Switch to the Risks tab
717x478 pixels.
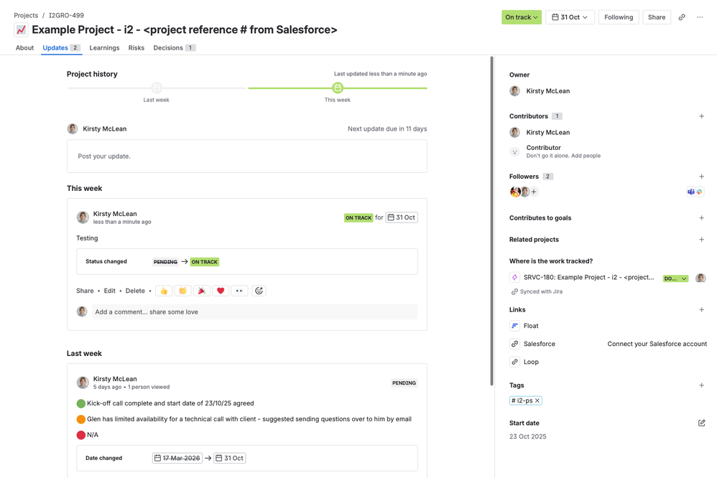tap(136, 48)
